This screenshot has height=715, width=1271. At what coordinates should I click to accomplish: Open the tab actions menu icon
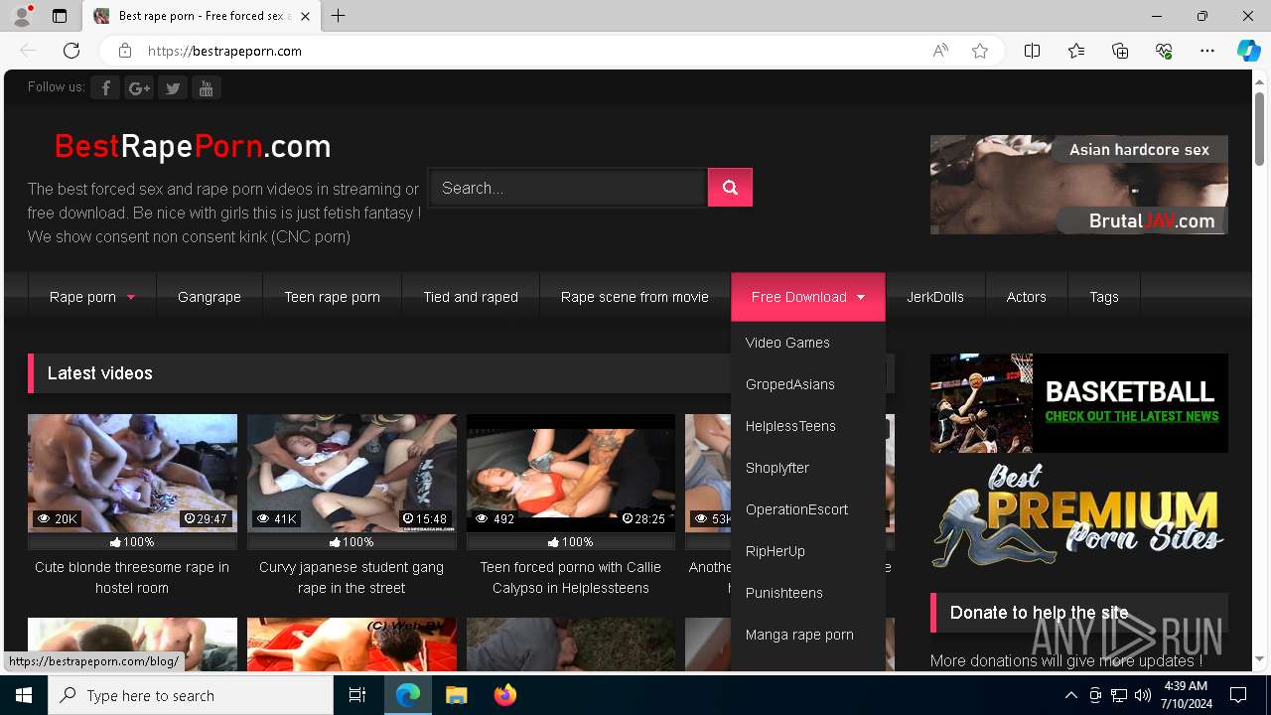(60, 16)
